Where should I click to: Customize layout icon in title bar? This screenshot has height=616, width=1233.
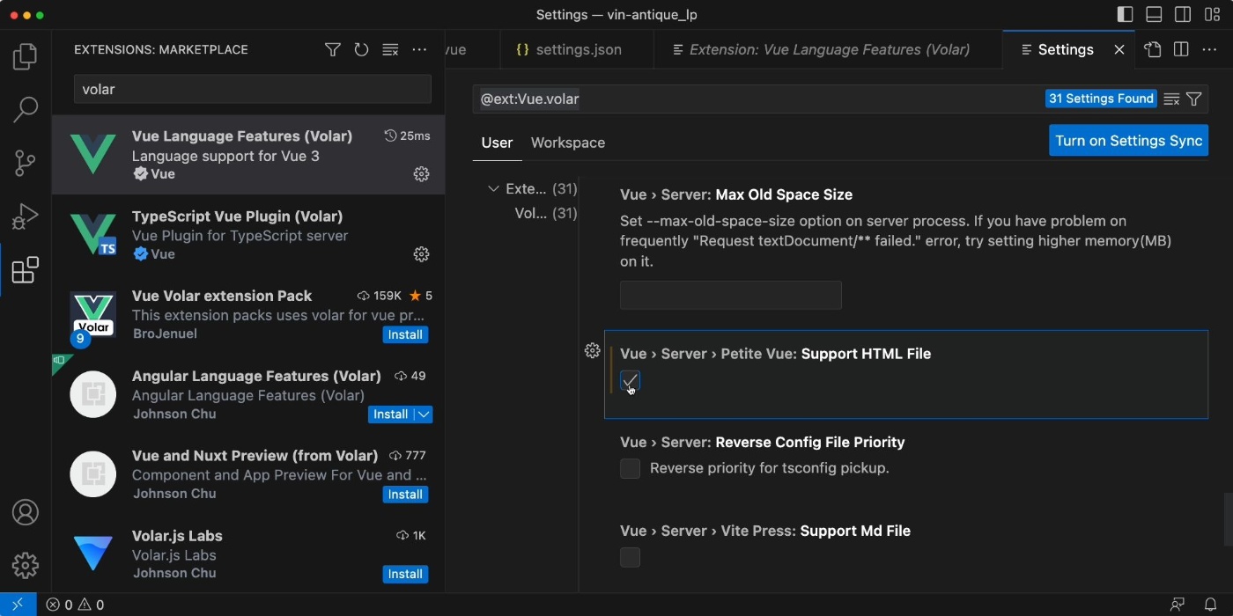tap(1212, 15)
